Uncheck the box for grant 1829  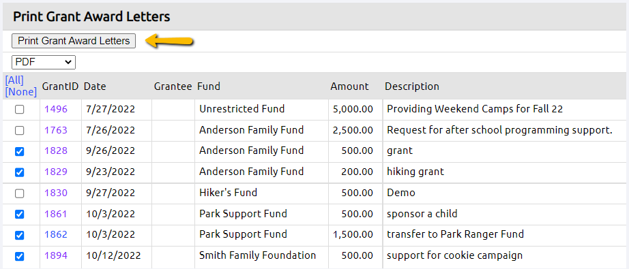click(19, 172)
